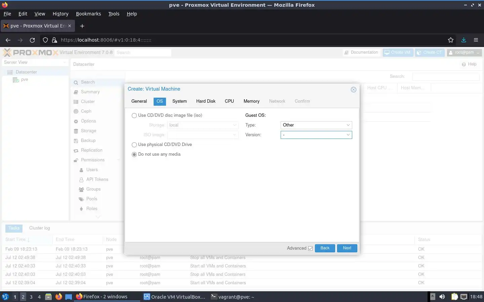Close the Create Virtual Machine dialog
The height and width of the screenshot is (302, 484).
(x=353, y=90)
